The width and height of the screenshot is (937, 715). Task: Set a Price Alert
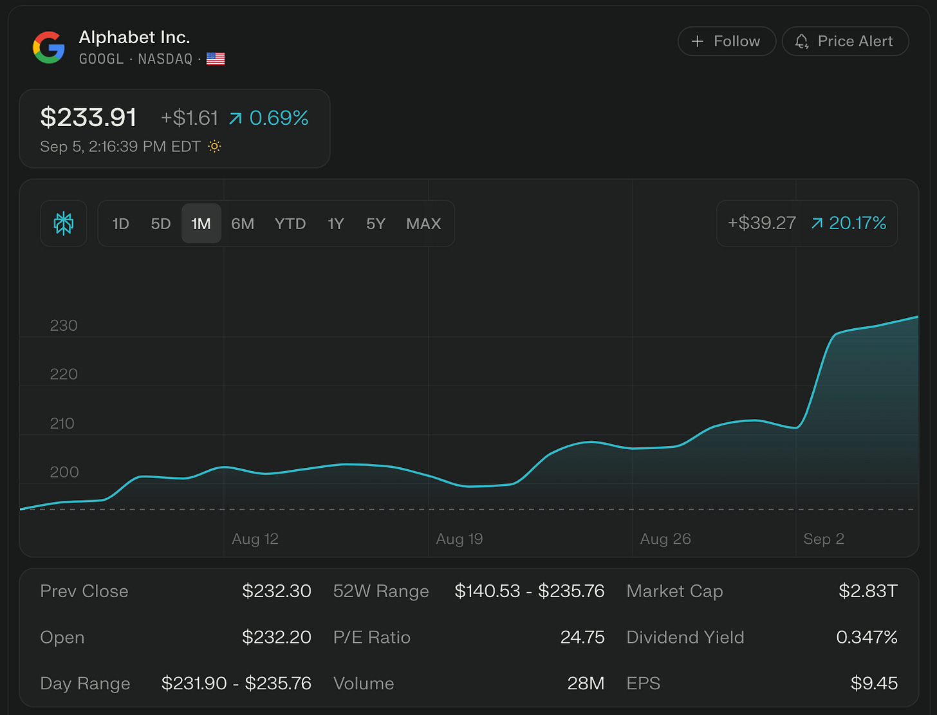(x=845, y=41)
